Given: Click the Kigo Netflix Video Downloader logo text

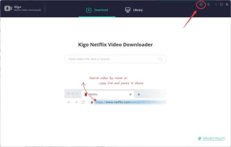Looking at the screenshot, I should coord(28,8).
